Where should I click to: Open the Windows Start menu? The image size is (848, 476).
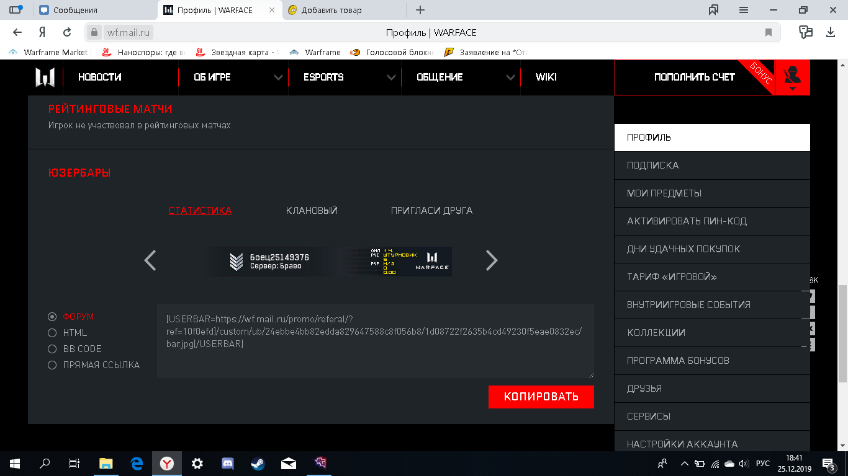click(15, 464)
